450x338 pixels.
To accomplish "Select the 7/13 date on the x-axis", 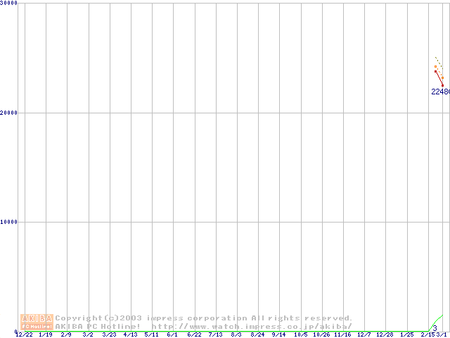I will tap(215, 335).
